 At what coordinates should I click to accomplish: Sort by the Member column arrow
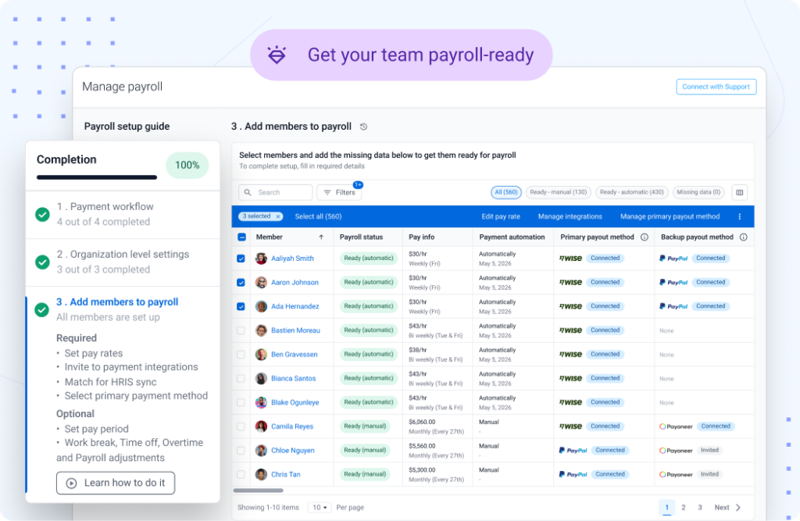pyautogui.click(x=321, y=237)
